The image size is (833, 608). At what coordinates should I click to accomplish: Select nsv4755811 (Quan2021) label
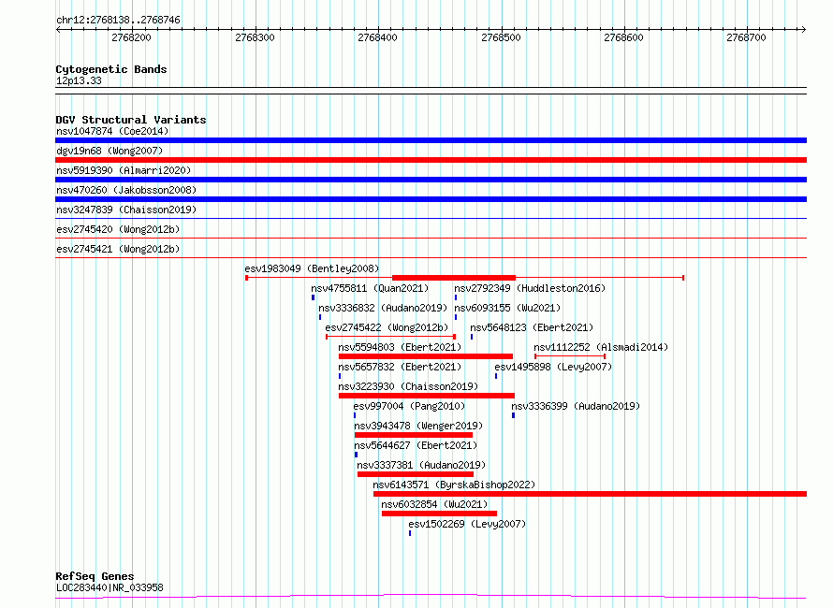[370, 288]
